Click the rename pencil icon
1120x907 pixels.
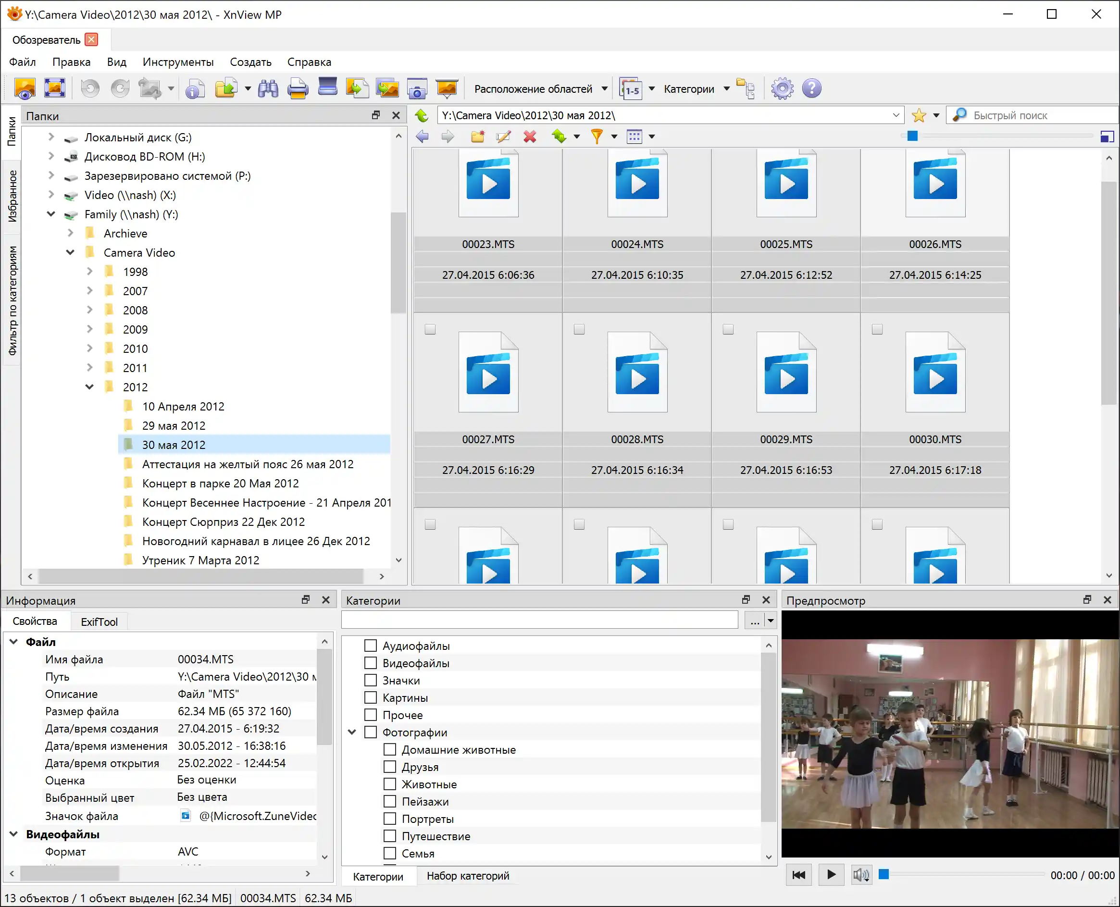504,137
